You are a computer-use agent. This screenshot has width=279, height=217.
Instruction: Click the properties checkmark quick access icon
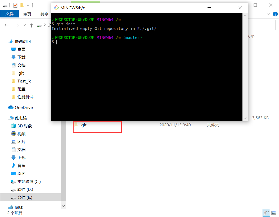pyautogui.click(x=15, y=5)
